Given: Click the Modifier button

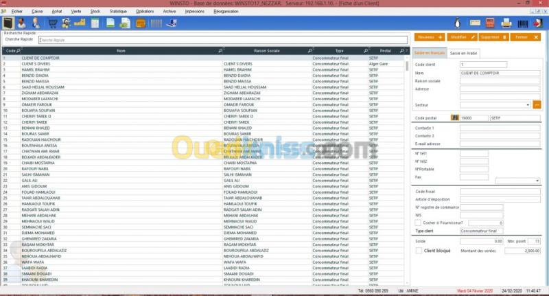Looking at the screenshot, I should tap(462, 37).
